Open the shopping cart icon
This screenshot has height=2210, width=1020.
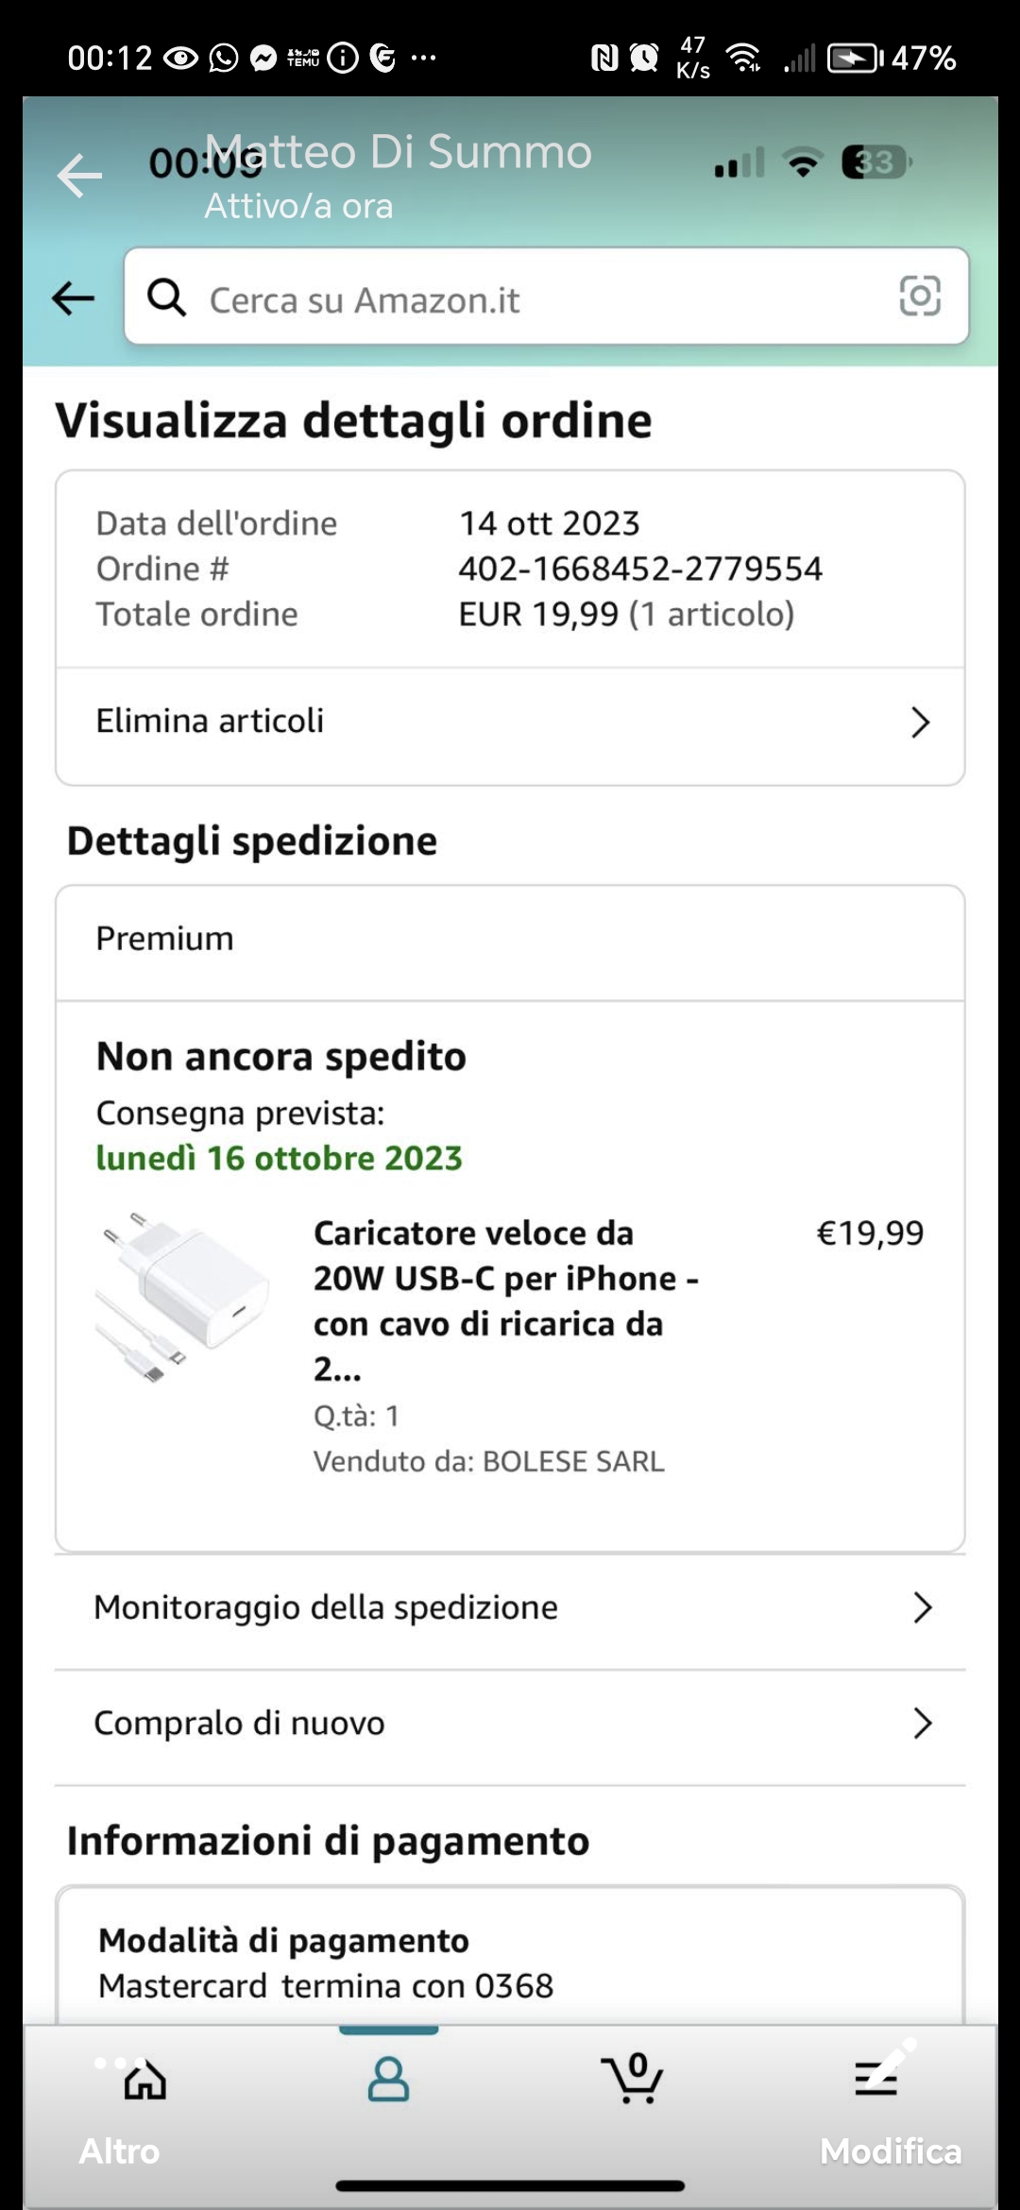tap(632, 2080)
